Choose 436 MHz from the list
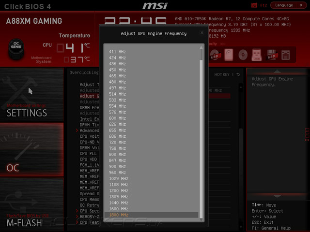The image size is (310, 232). click(x=151, y=64)
